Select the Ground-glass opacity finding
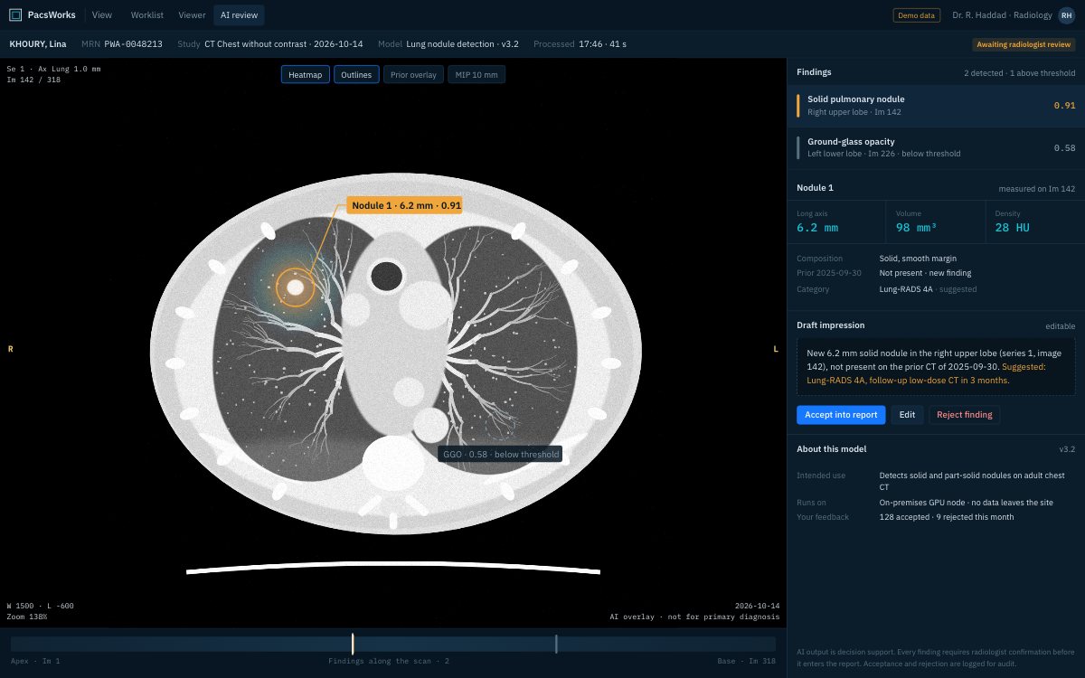 pos(936,147)
